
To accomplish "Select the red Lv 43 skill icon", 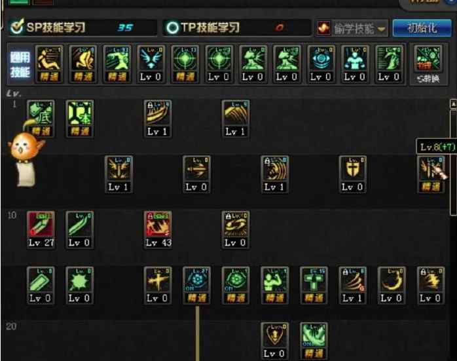I will click(x=158, y=229).
